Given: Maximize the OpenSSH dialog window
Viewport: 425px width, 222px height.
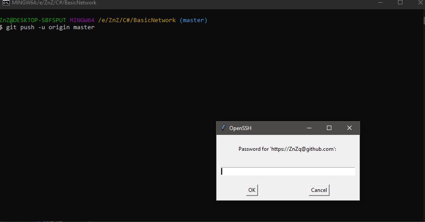Looking at the screenshot, I should pyautogui.click(x=329, y=128).
